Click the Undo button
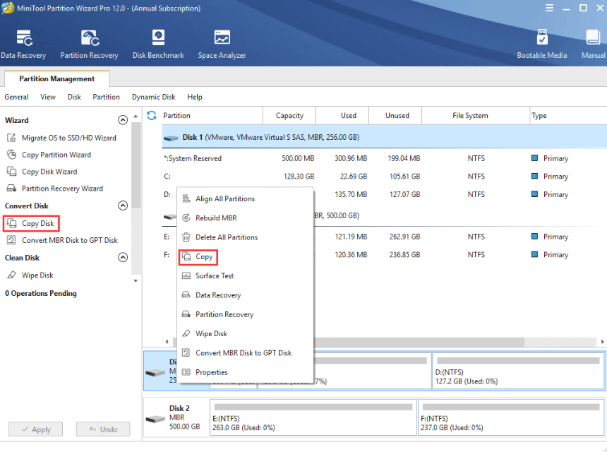 102,429
